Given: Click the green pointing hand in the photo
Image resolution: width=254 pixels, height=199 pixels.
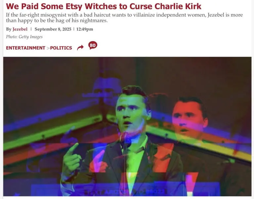Looking at the screenshot, I should [71, 159].
